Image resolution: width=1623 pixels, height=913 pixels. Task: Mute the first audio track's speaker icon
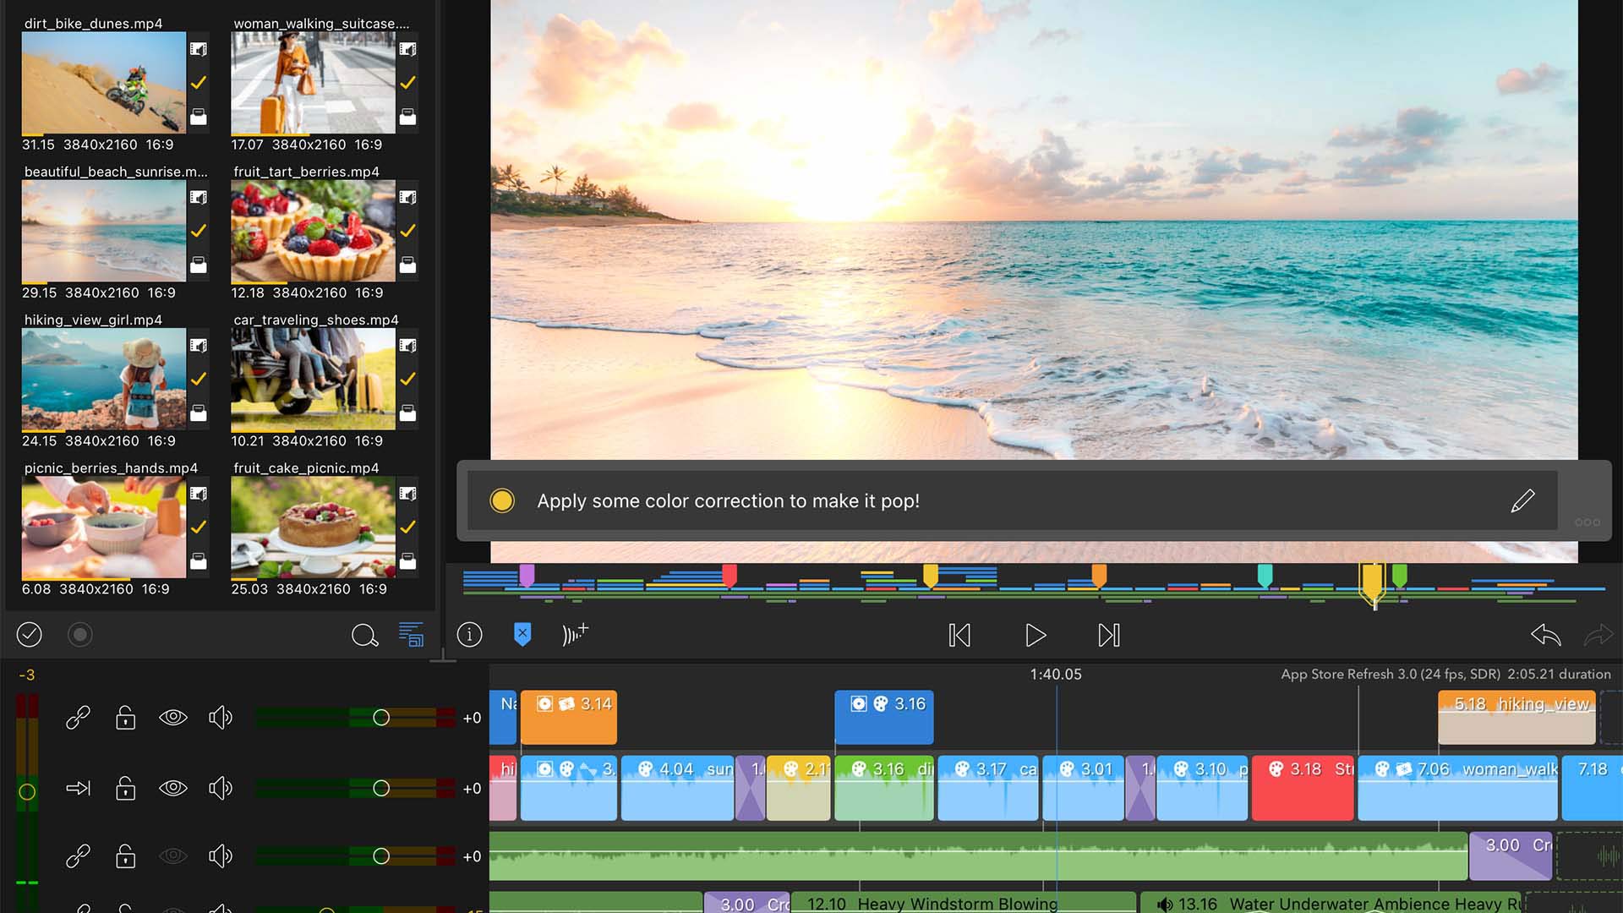tap(220, 856)
